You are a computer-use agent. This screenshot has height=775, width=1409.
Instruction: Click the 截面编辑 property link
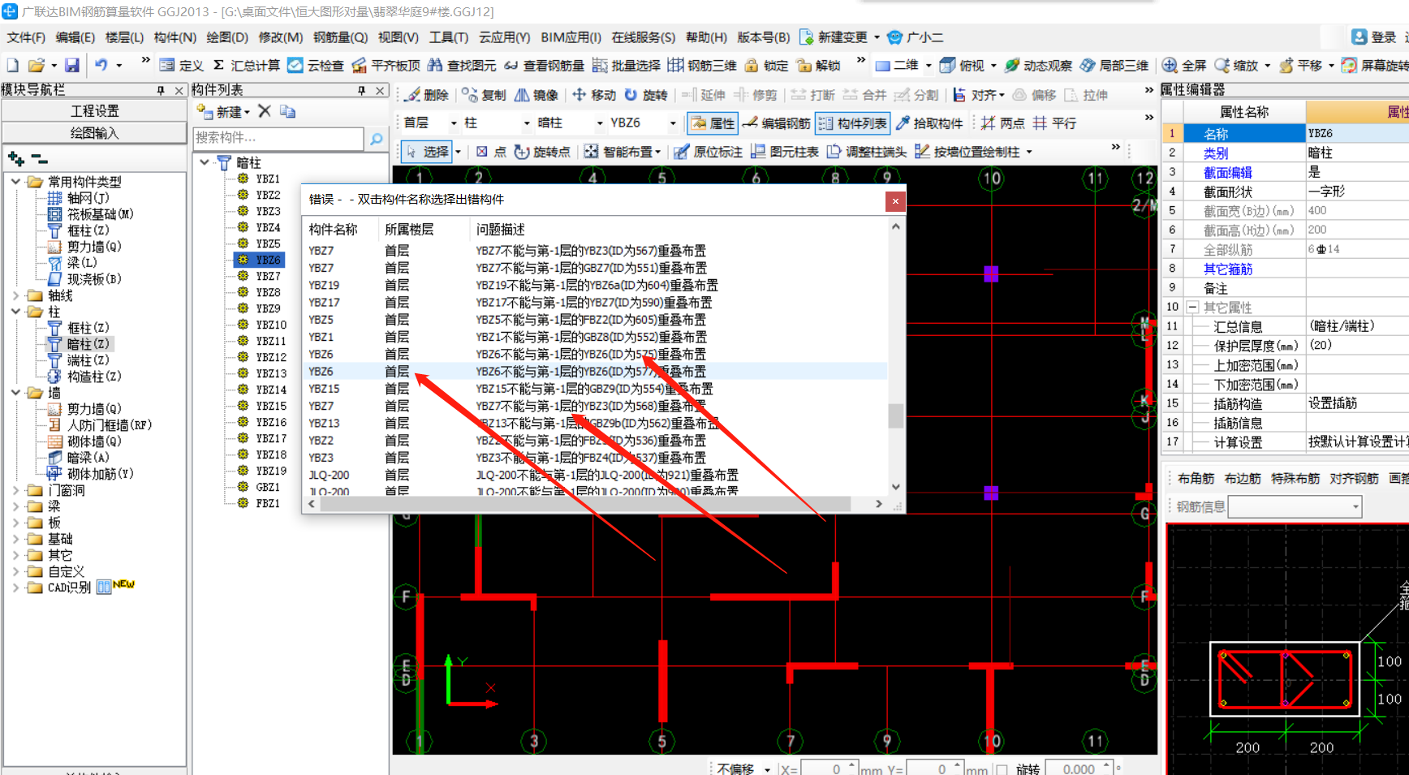click(x=1227, y=172)
